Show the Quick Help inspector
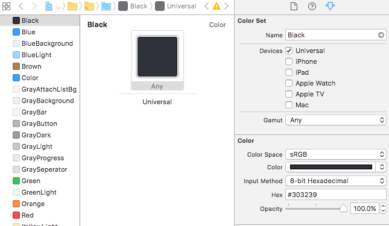389x226 pixels. tap(312, 6)
